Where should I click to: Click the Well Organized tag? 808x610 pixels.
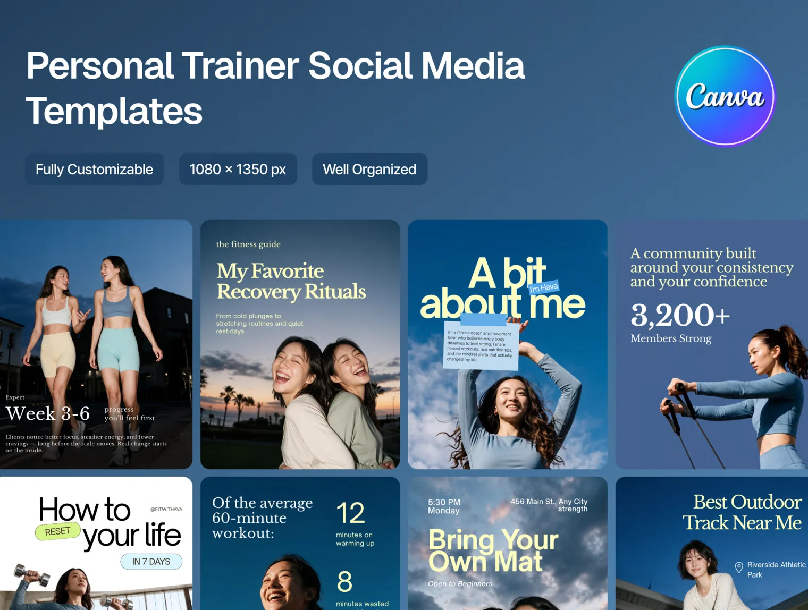pyautogui.click(x=369, y=170)
